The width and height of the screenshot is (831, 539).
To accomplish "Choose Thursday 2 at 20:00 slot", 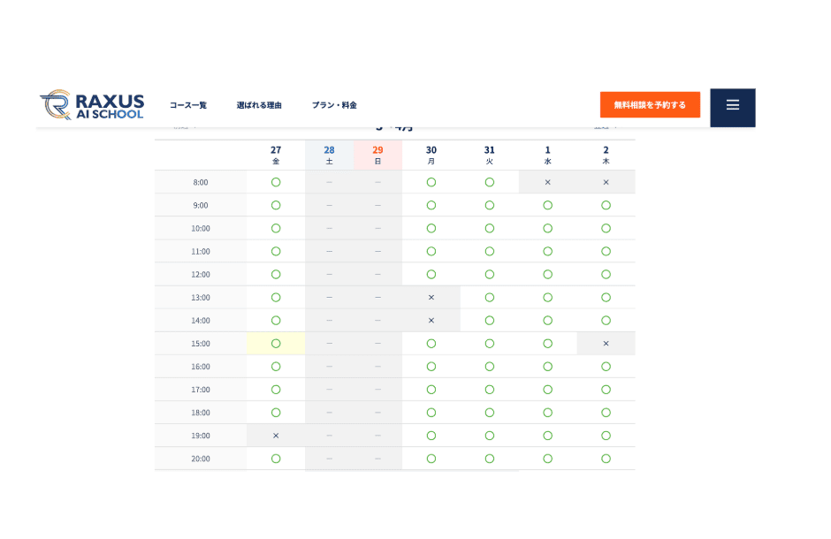I will tap(606, 459).
